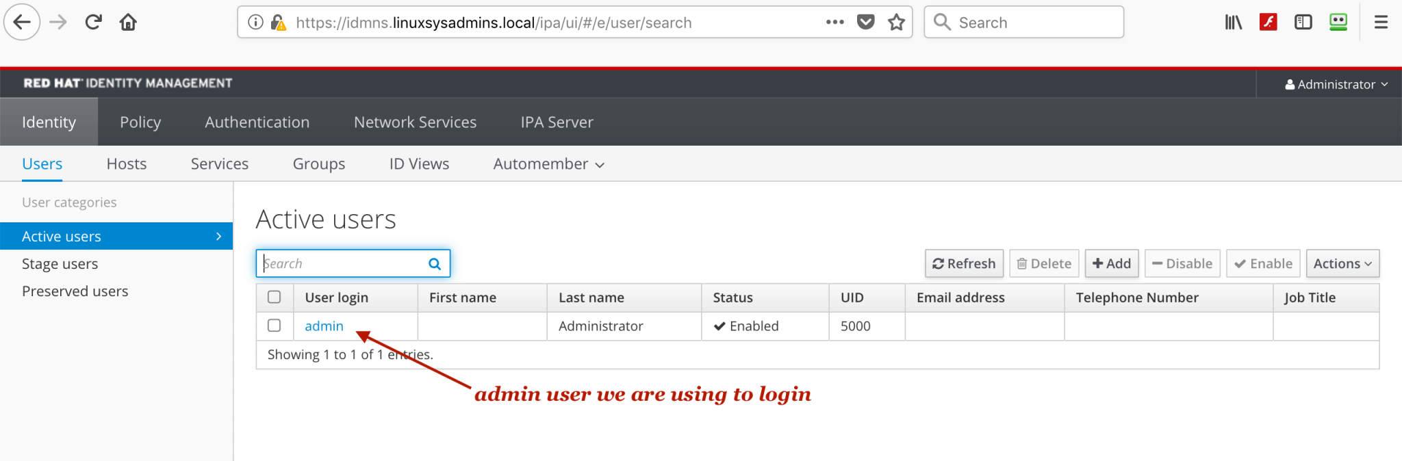The height and width of the screenshot is (461, 1402).
Task: Click the Delete button
Action: point(1044,263)
